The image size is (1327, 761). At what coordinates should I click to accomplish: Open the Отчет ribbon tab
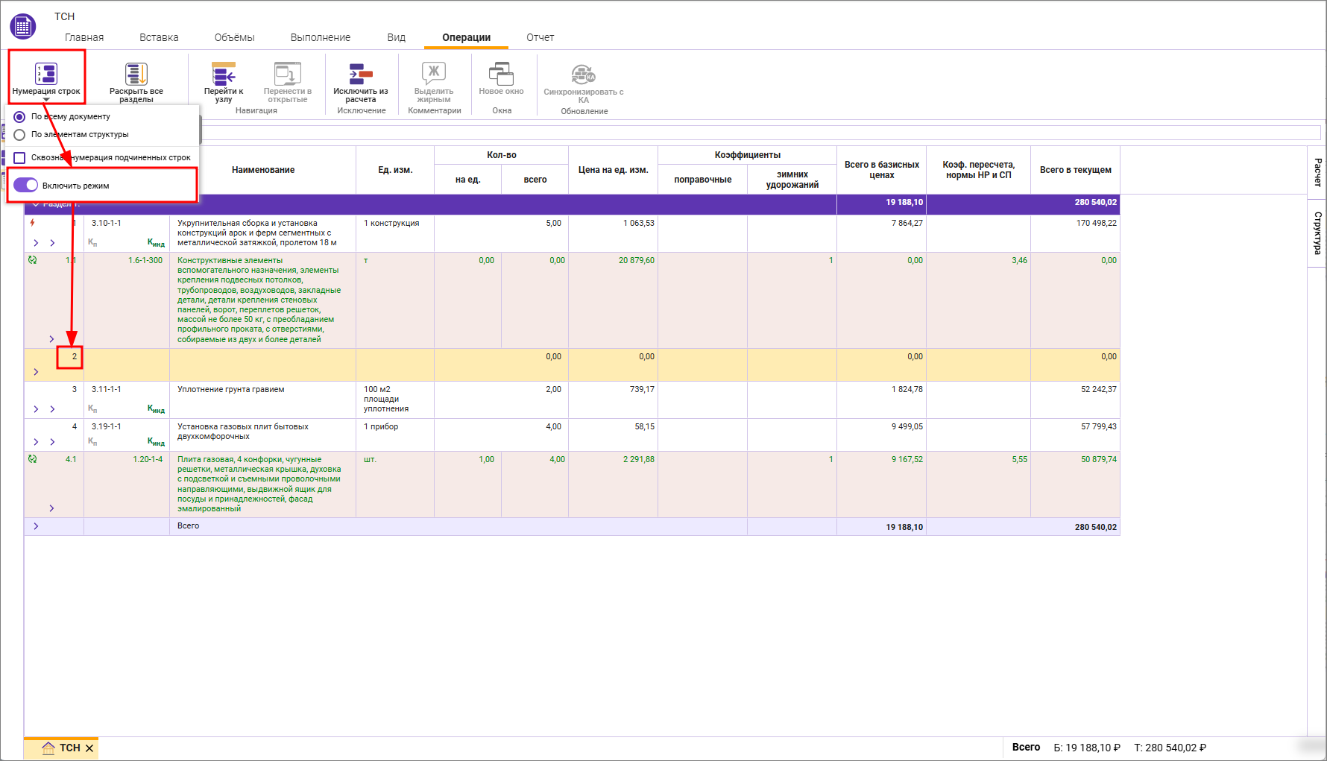(x=540, y=37)
